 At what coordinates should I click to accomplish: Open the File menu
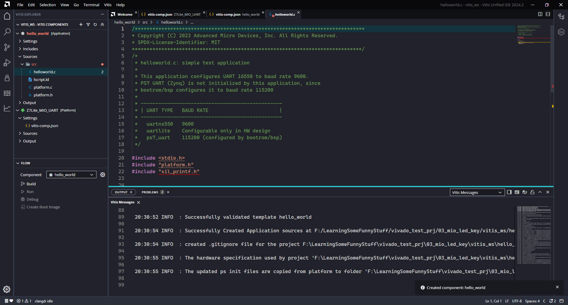point(20,5)
